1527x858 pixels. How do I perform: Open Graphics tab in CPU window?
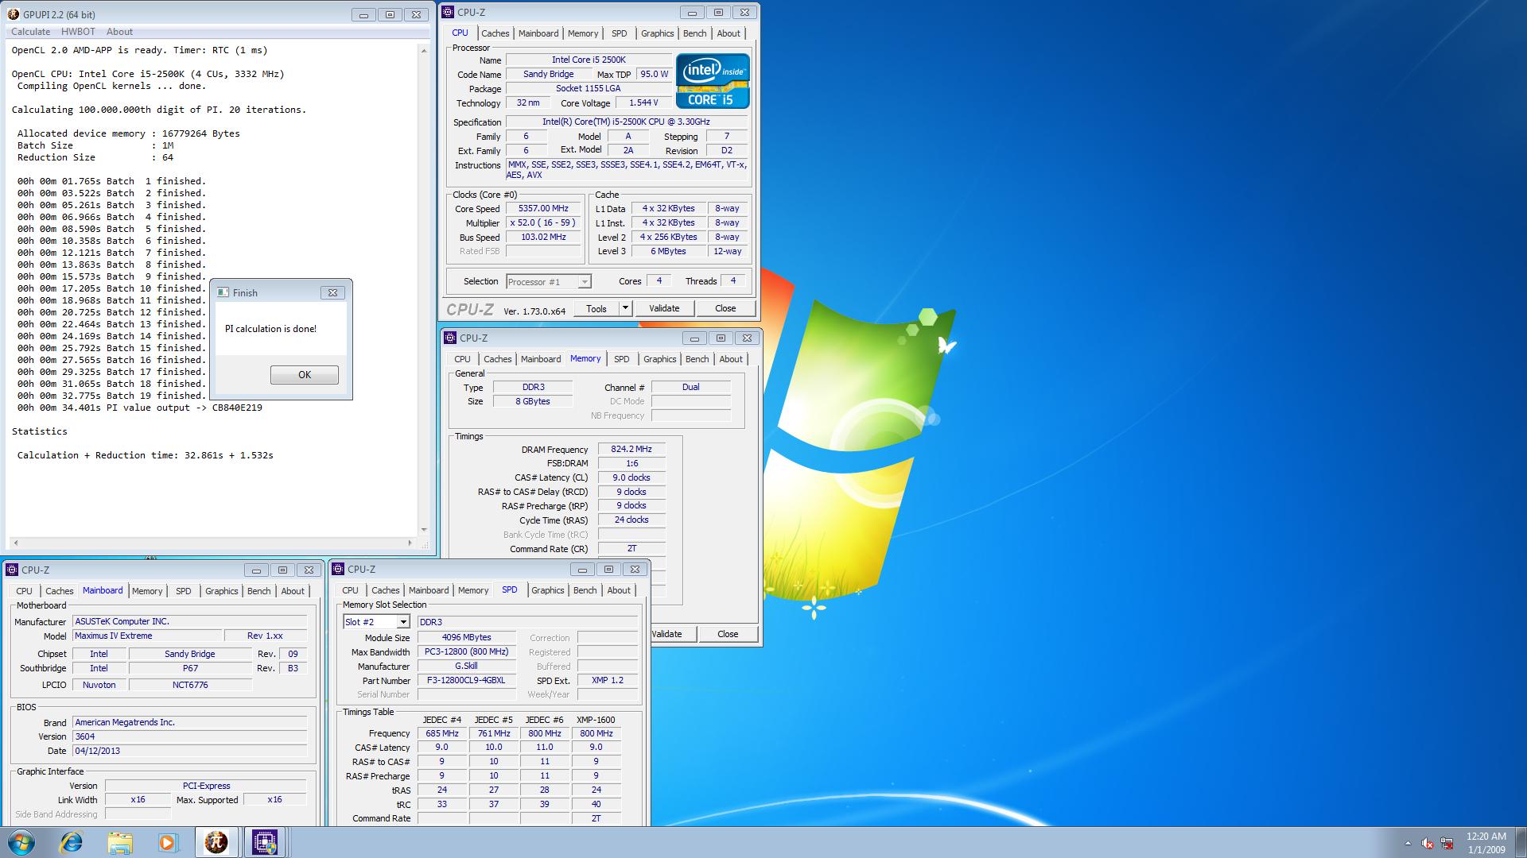(657, 33)
